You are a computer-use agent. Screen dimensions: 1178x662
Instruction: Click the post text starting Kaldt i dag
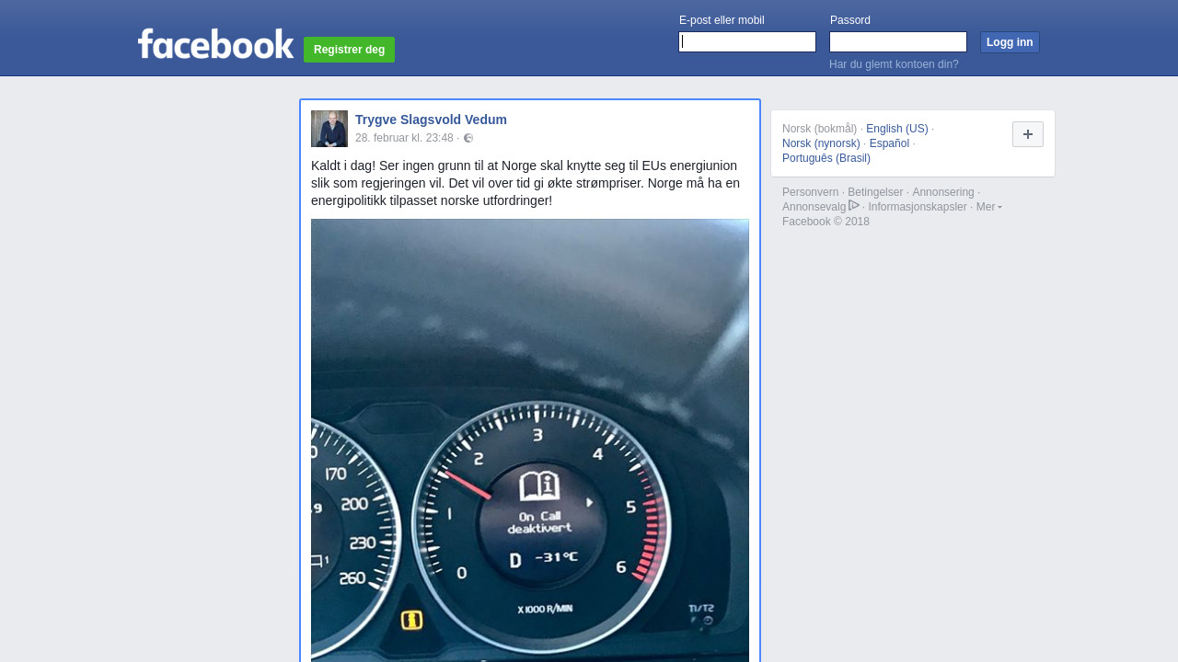tap(525, 183)
